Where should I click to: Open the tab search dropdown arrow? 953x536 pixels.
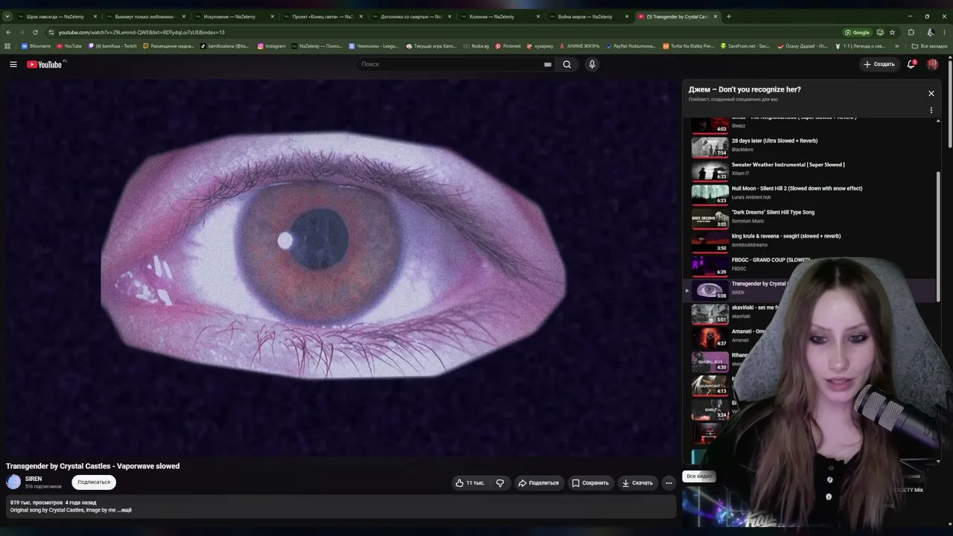(x=7, y=16)
